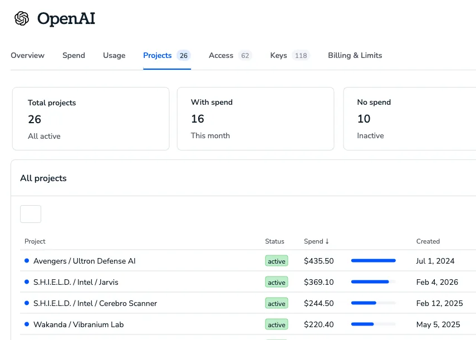Click the $435.50 spend value
This screenshot has height=340, width=476.
(319, 261)
